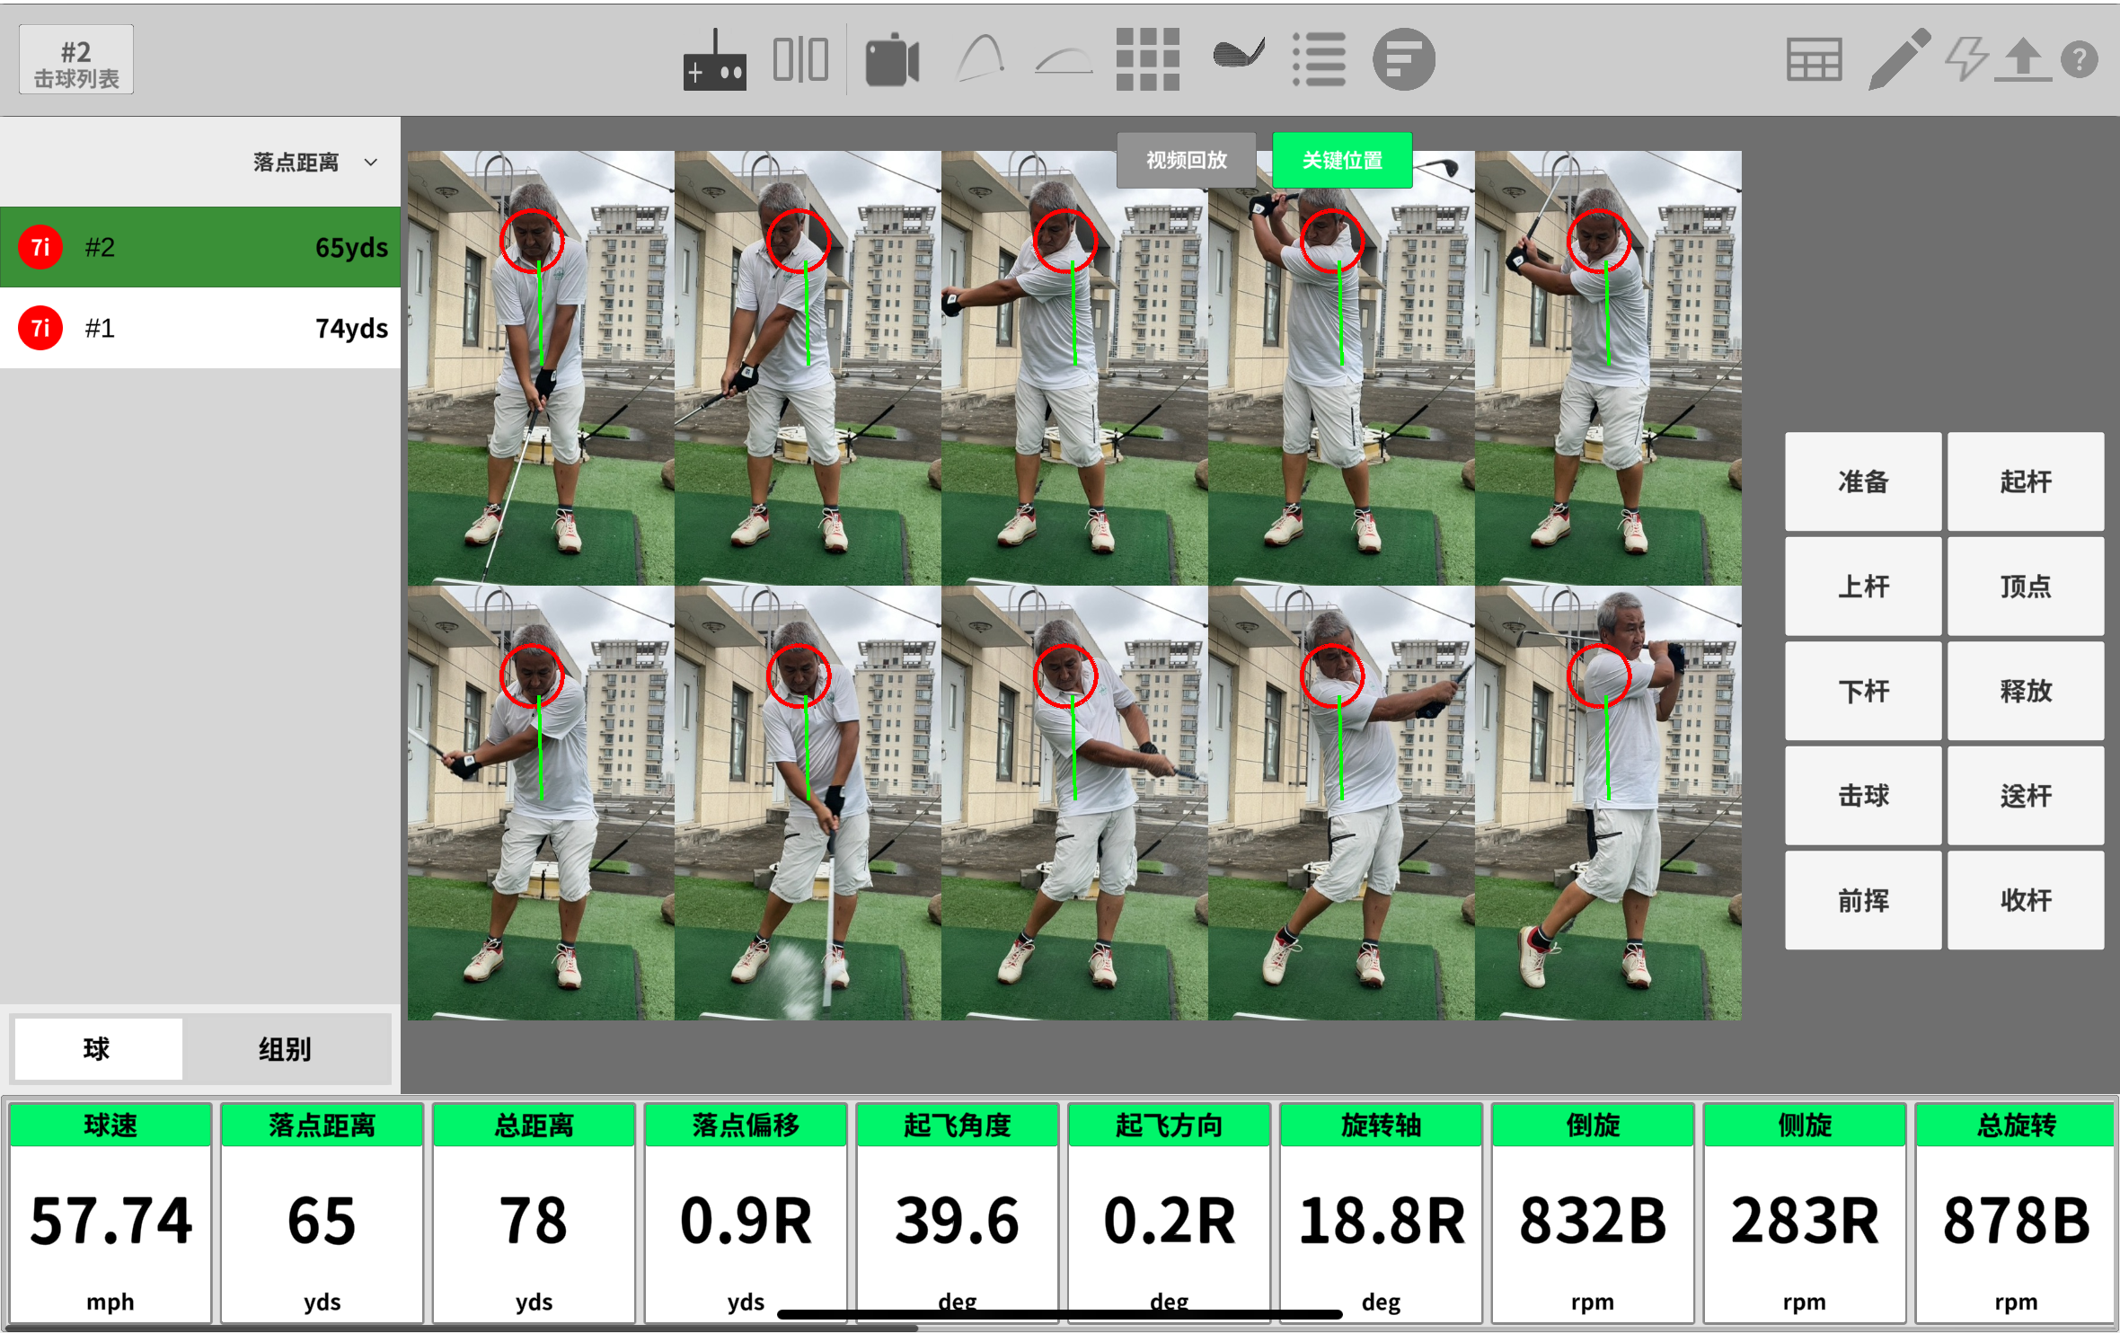
Task: Jump to the 起杆 takeaway position
Action: pos(2026,481)
